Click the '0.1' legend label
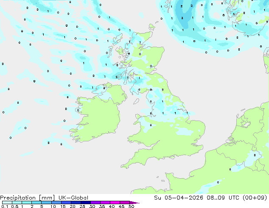 click(5, 206)
